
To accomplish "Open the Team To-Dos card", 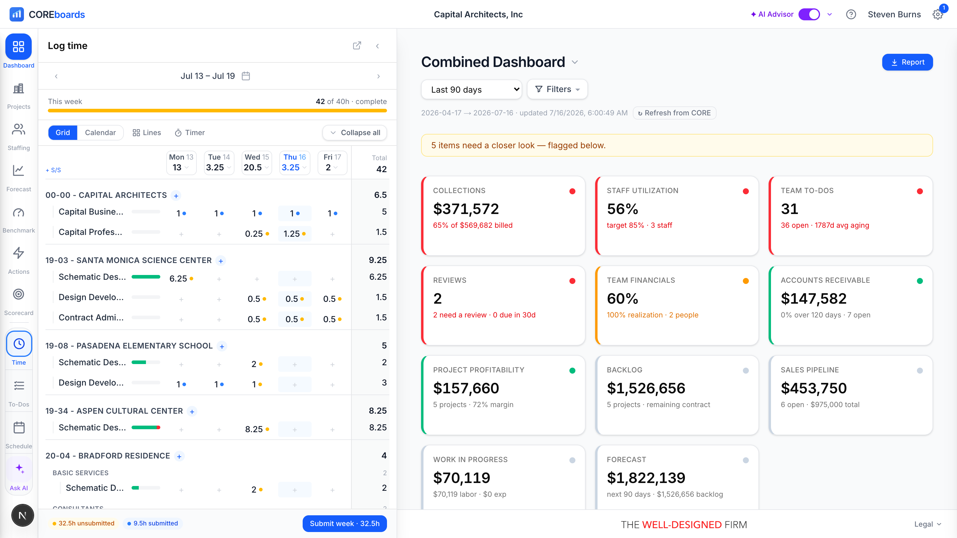I will click(x=851, y=216).
